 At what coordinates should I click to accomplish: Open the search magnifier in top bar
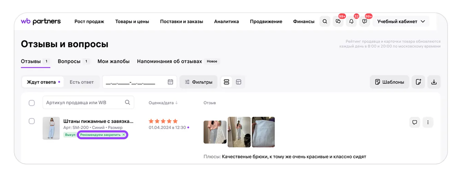click(x=325, y=21)
